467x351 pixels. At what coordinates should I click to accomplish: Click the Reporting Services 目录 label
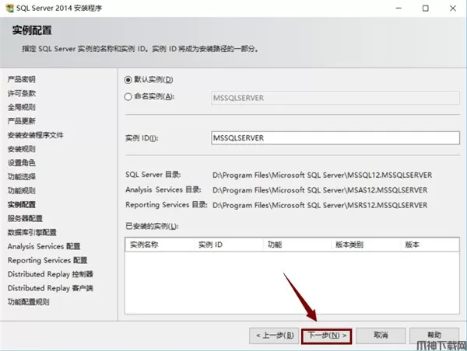[167, 205]
